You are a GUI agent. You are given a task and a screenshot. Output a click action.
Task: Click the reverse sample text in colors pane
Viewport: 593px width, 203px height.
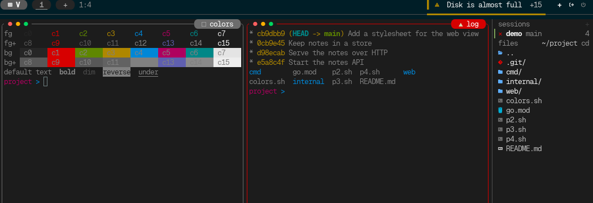[116, 72]
